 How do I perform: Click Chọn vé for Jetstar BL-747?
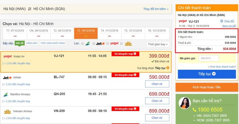click(x=157, y=84)
